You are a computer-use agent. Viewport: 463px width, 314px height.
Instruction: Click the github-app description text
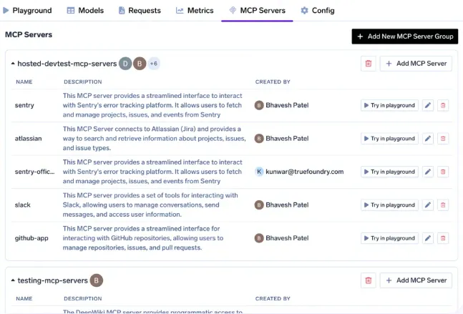[x=143, y=238]
